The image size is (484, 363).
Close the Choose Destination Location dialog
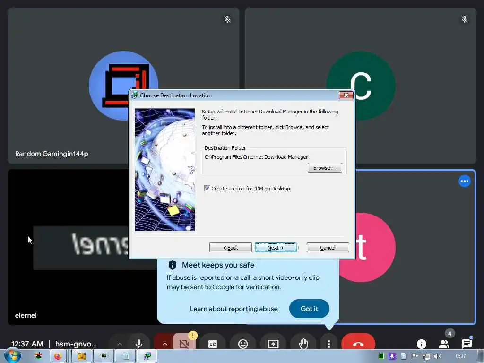point(346,95)
